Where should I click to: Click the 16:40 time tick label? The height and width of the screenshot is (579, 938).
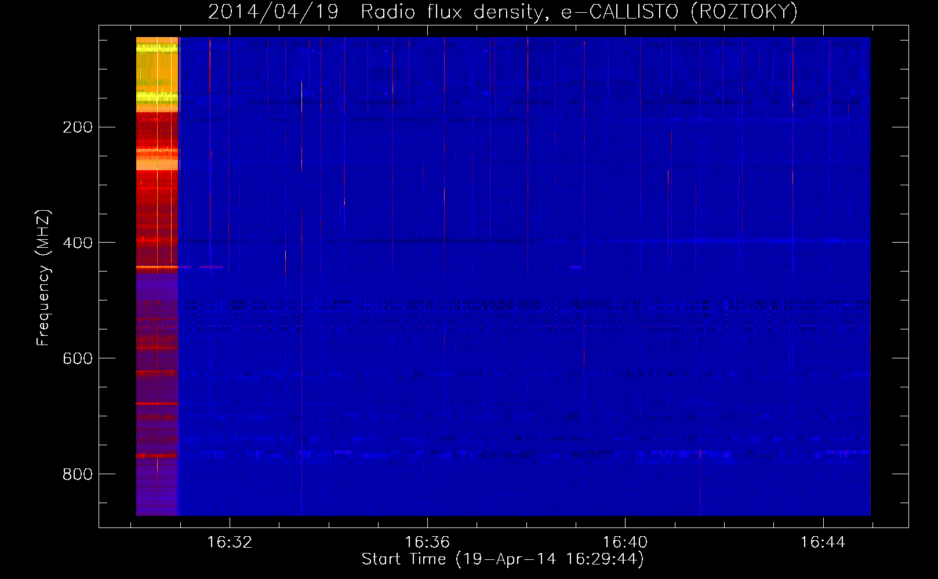click(625, 542)
